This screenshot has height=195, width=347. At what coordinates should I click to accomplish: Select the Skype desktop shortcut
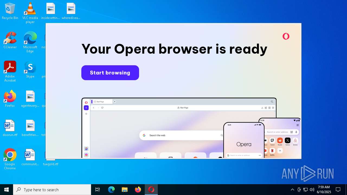click(x=30, y=70)
